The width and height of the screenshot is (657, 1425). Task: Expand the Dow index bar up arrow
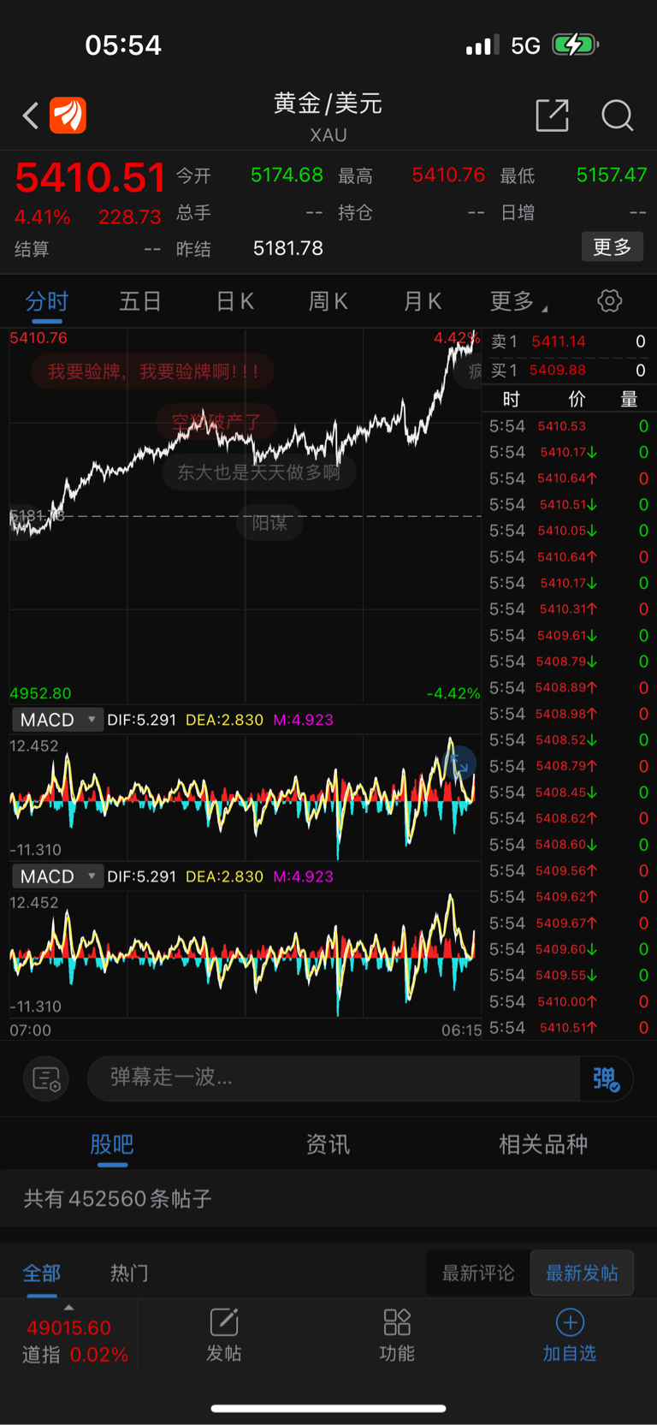[x=68, y=1307]
